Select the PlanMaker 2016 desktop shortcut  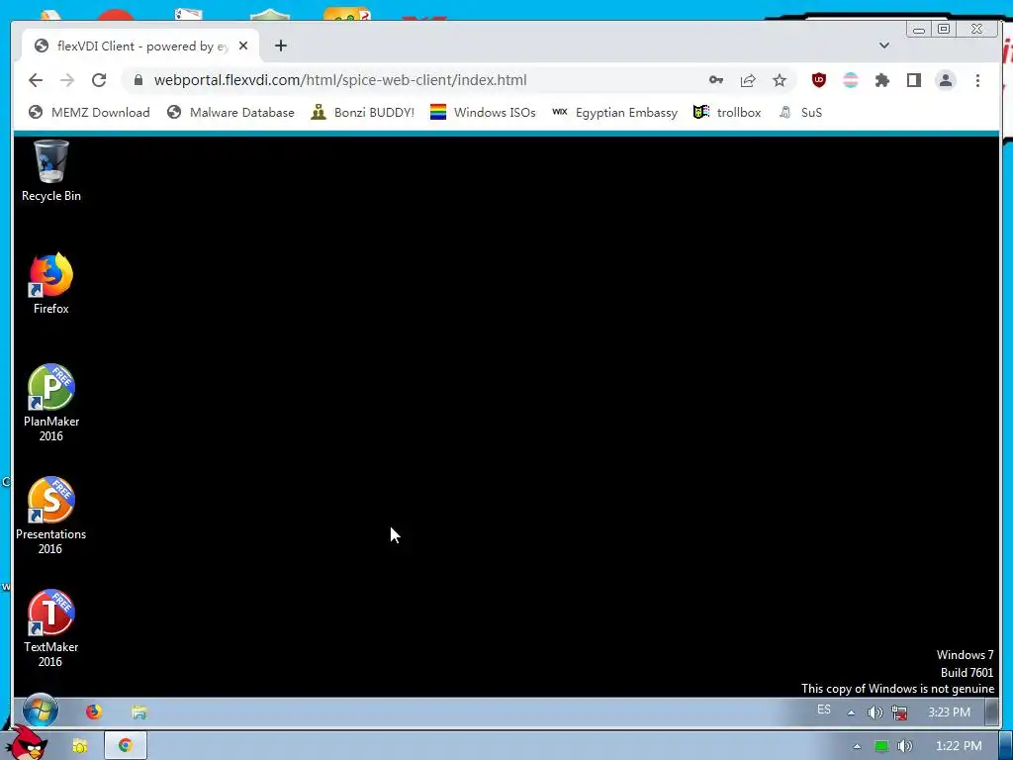point(51,404)
